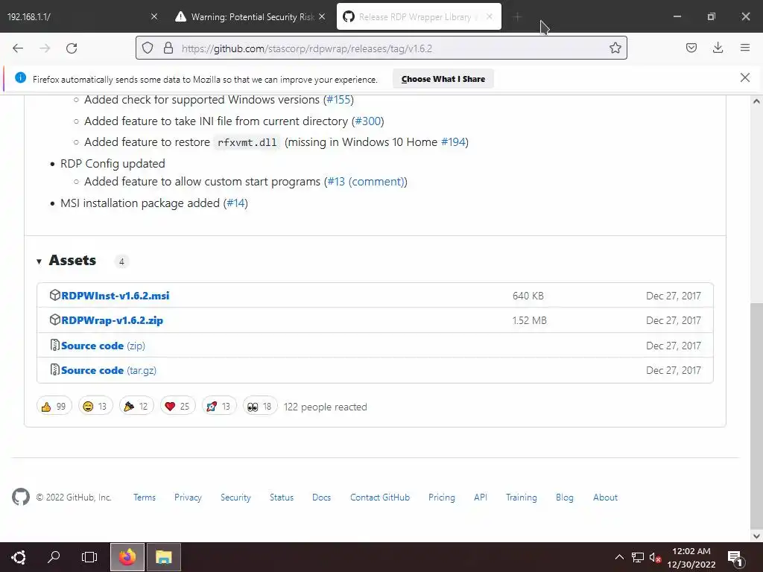React with heart emoji (25)
The height and width of the screenshot is (572, 763).
point(177,406)
